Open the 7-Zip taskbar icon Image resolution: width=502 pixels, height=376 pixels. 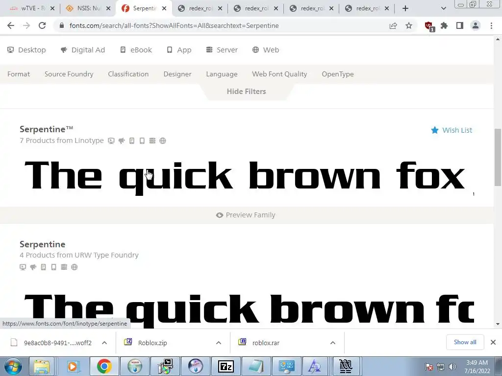pyautogui.click(x=226, y=366)
